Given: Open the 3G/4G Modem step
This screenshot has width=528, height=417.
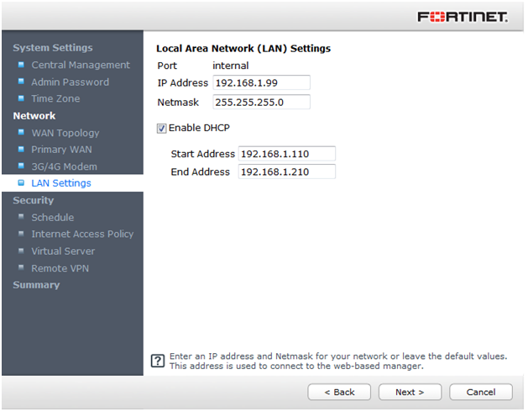Looking at the screenshot, I should pyautogui.click(x=64, y=166).
